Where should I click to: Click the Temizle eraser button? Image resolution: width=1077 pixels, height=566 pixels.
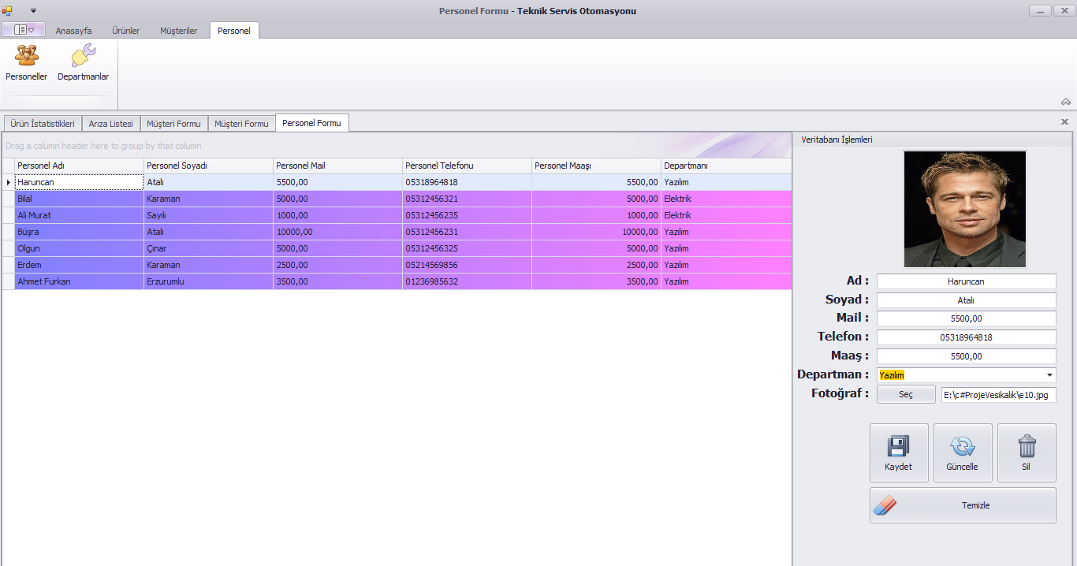(x=963, y=505)
